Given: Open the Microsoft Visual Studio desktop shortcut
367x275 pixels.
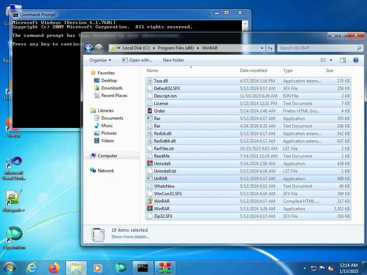Looking at the screenshot, I should [14, 168].
